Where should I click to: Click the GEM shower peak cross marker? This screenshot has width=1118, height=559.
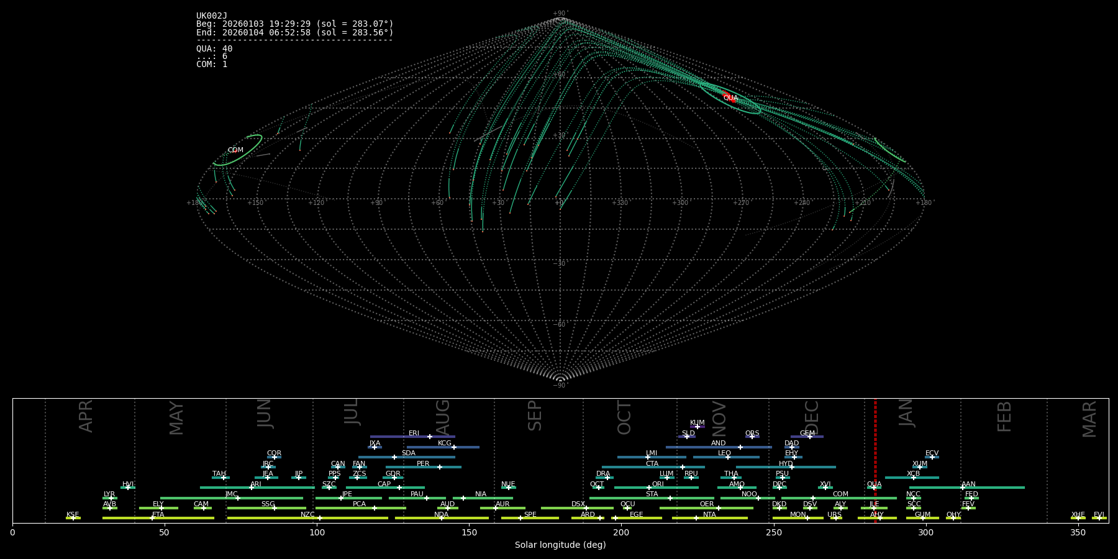pos(810,437)
